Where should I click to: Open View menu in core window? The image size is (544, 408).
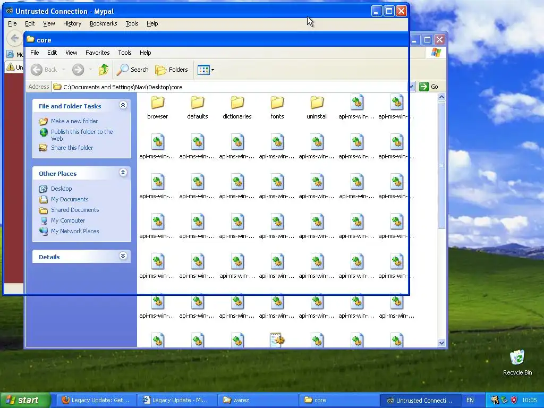(x=71, y=53)
